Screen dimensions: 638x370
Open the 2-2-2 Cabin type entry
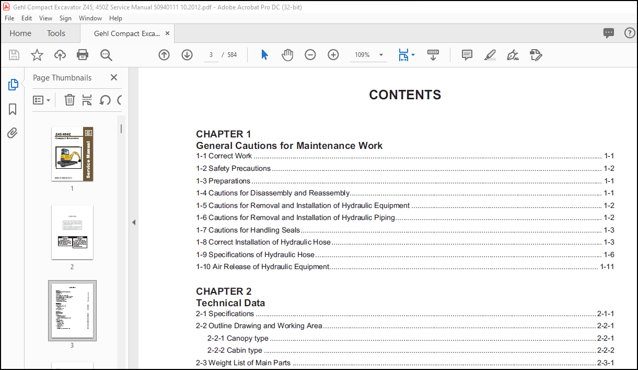(x=411, y=350)
